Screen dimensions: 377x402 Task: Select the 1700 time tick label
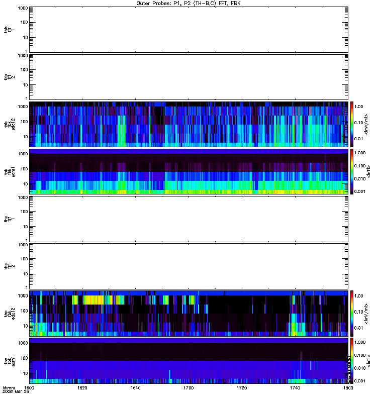pyautogui.click(x=189, y=387)
